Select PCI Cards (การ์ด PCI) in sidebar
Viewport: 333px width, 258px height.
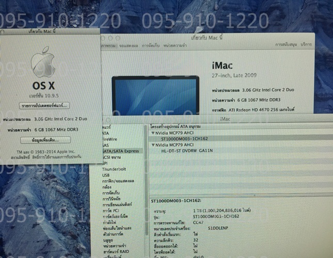coord(111,211)
